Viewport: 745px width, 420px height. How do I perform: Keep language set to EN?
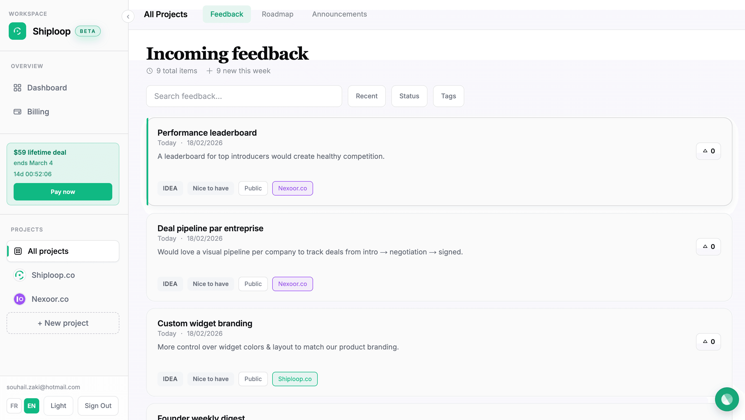point(32,406)
